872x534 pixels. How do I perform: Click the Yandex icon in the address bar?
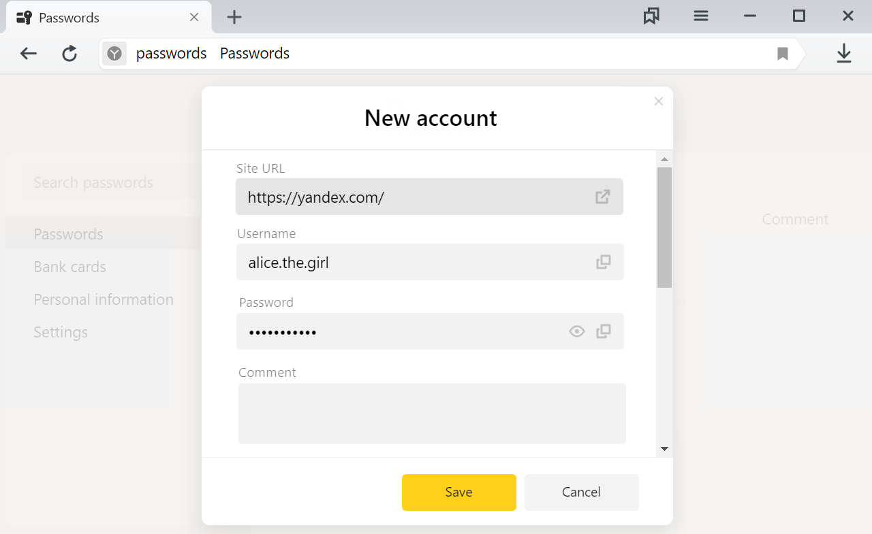click(x=114, y=54)
